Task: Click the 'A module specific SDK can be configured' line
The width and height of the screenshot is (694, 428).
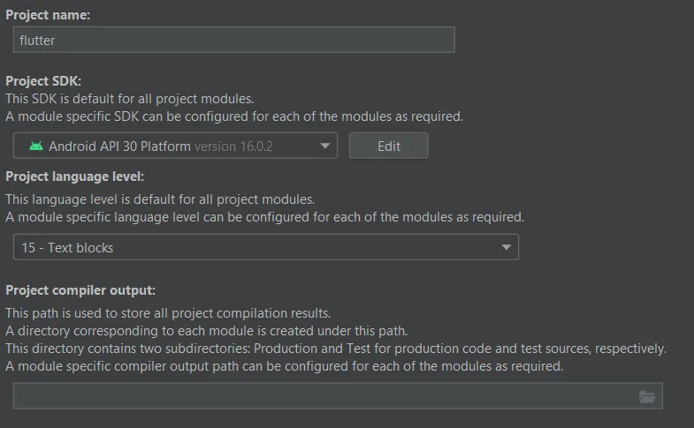Action: tap(233, 116)
